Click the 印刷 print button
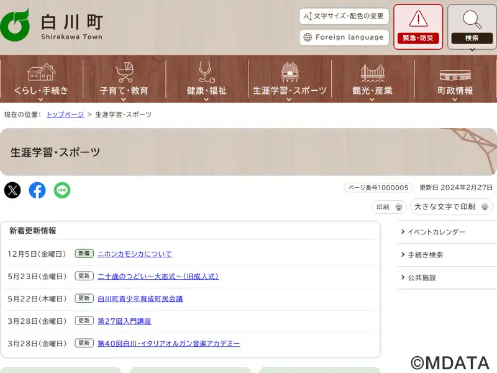Viewport: 497px width, 373px height. (x=389, y=207)
